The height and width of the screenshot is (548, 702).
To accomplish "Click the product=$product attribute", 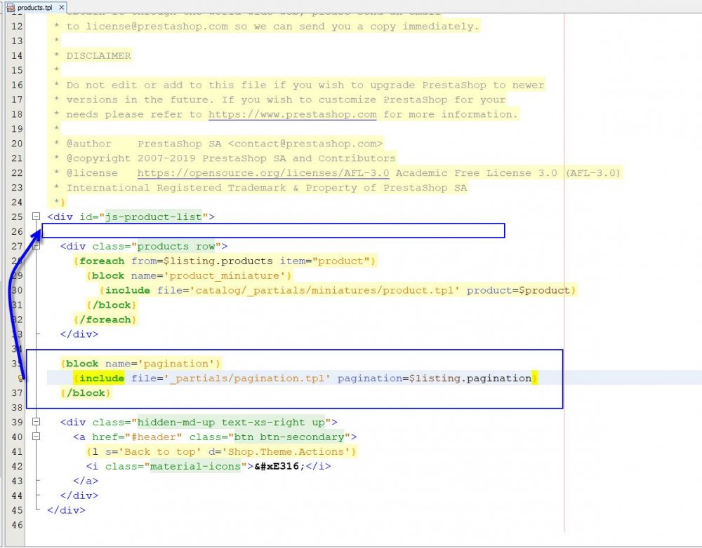I will coord(518,291).
